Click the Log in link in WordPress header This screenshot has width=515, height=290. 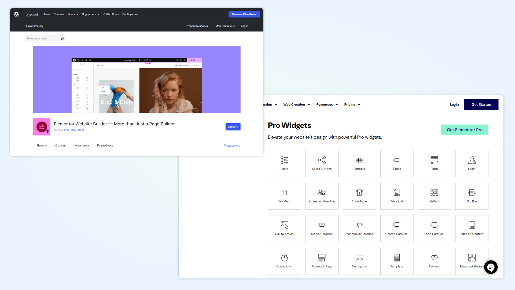244,26
